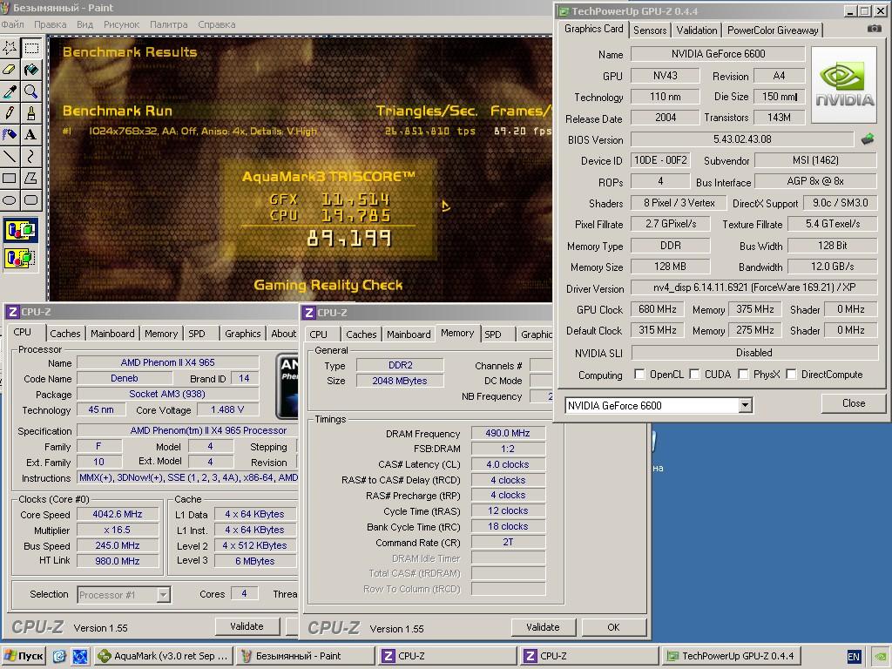Choose the Fill with color bucket tool
Image resolution: width=892 pixels, height=669 pixels.
pos(31,70)
